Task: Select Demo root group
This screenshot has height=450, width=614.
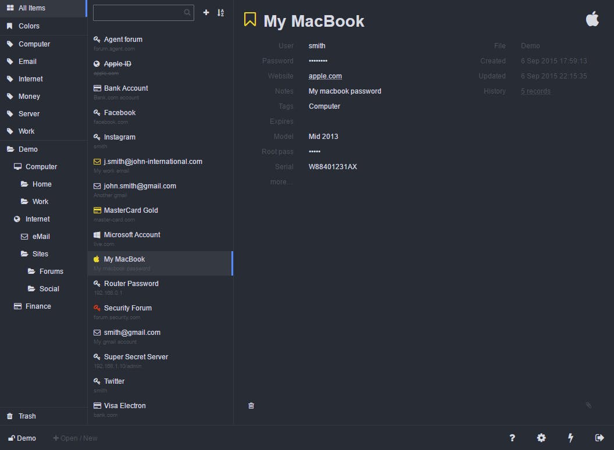Action: pyautogui.click(x=44, y=149)
